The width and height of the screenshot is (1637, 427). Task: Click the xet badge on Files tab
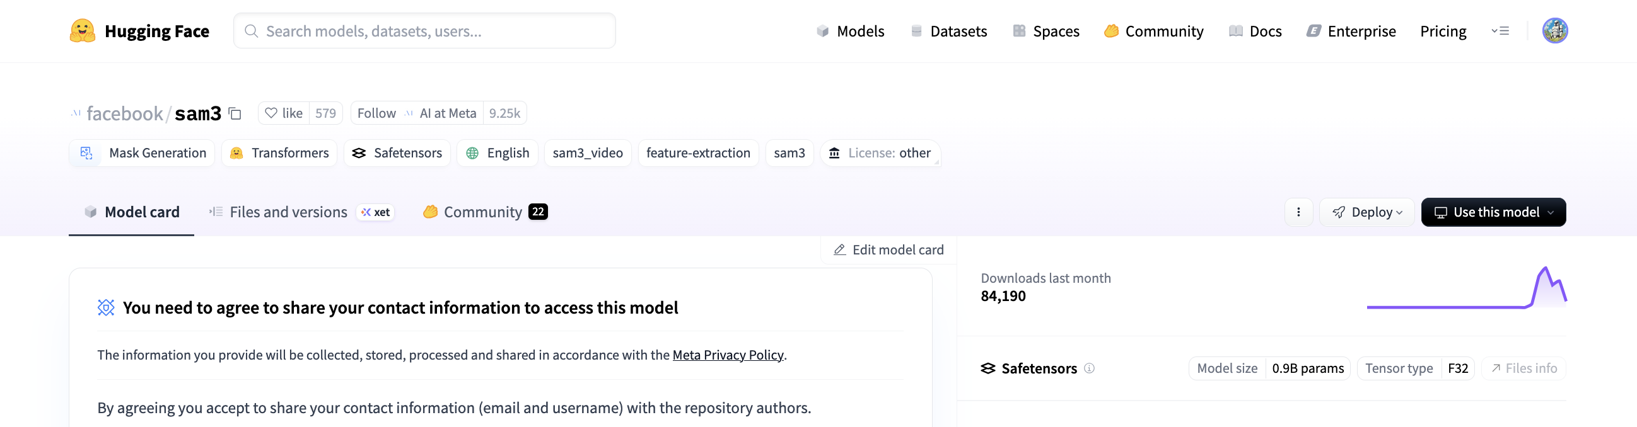(x=376, y=212)
